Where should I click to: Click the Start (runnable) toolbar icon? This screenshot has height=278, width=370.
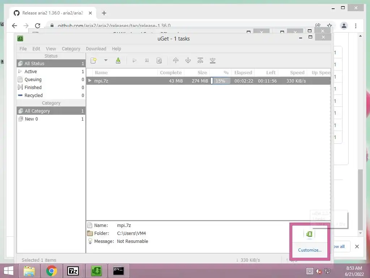tap(134, 60)
